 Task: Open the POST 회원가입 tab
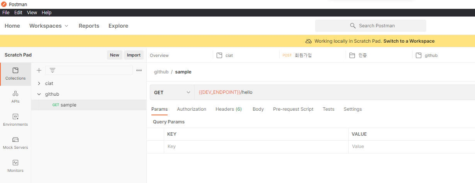point(313,55)
